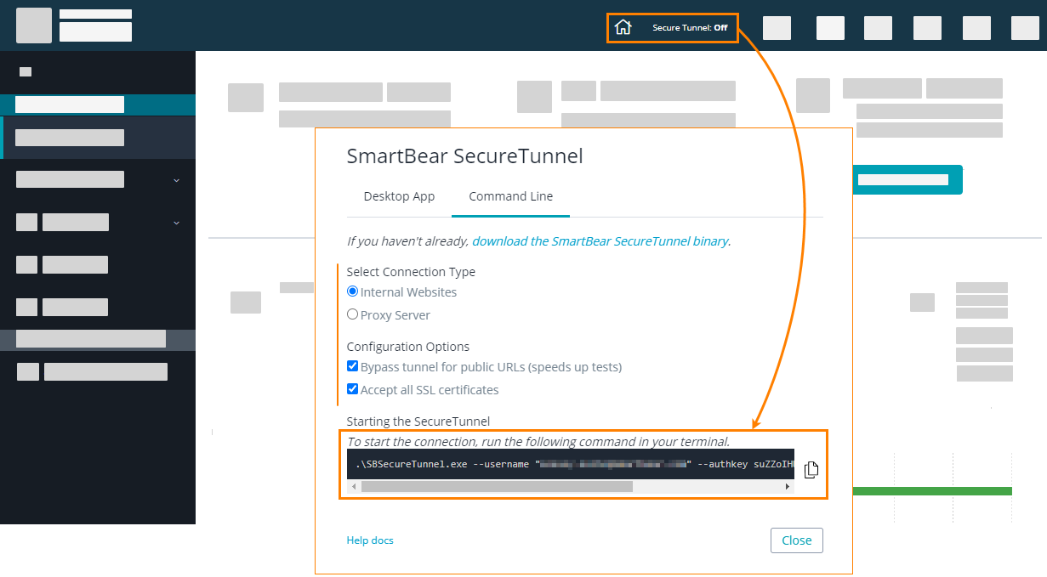Image resolution: width=1047 pixels, height=577 pixels.
Task: Copy the SecureTunnel command to clipboard
Action: 811,469
